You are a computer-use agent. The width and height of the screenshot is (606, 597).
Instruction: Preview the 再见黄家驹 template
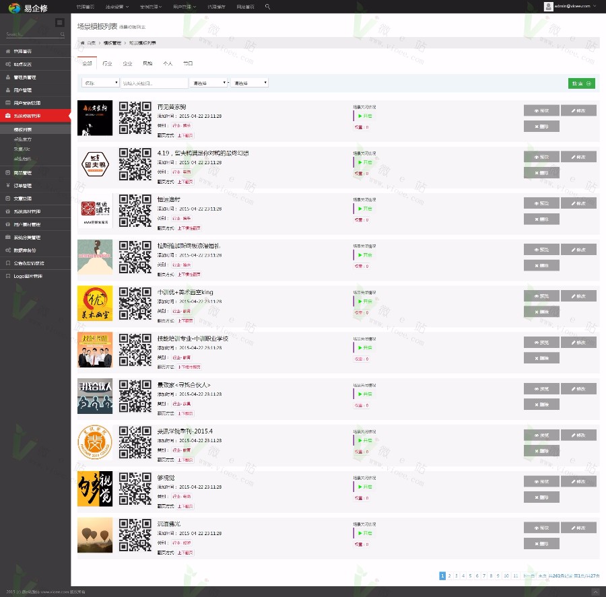(541, 110)
